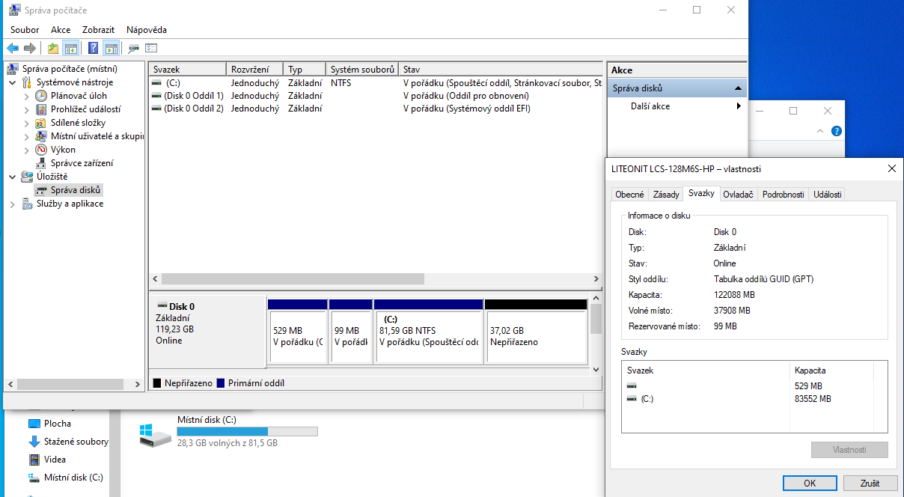Open the Akce menu
904x497 pixels.
click(61, 30)
